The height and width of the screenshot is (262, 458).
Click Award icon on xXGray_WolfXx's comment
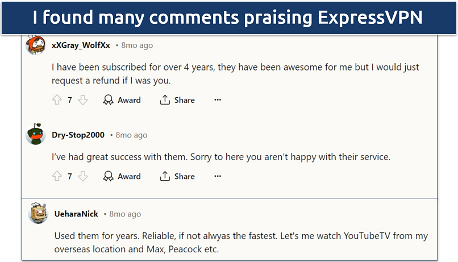pyautogui.click(x=108, y=100)
